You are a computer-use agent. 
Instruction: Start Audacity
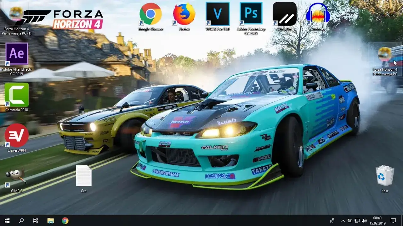point(318,13)
